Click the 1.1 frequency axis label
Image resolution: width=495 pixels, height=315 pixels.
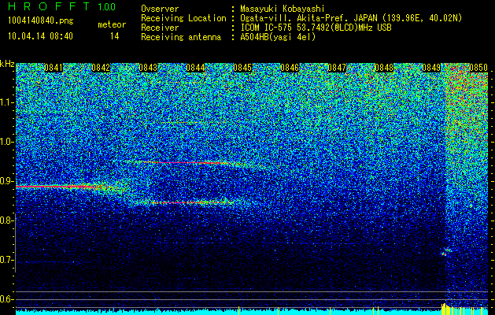(x=6, y=102)
